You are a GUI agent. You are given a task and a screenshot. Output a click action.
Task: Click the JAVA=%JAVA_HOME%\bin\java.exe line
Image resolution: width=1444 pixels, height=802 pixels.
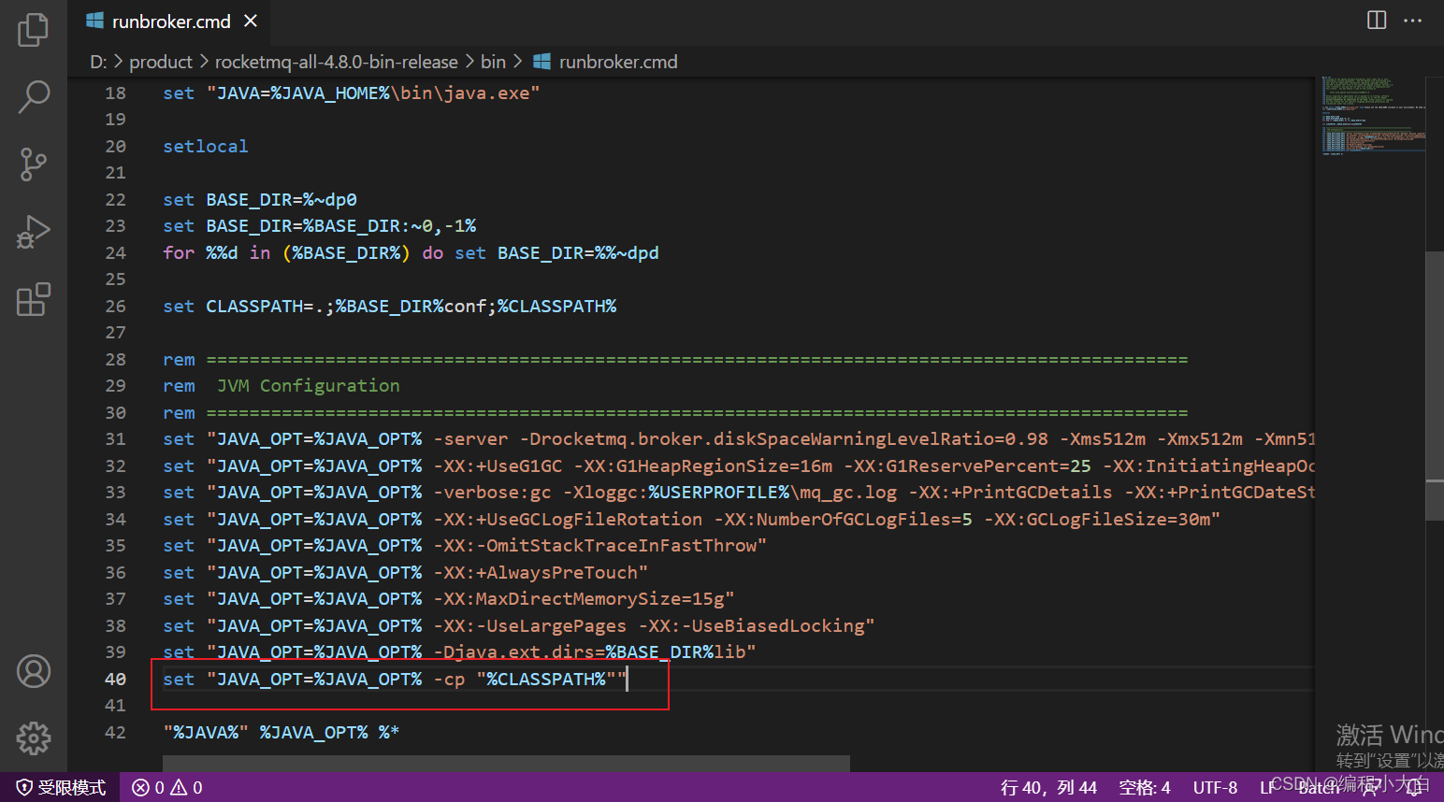pos(352,93)
